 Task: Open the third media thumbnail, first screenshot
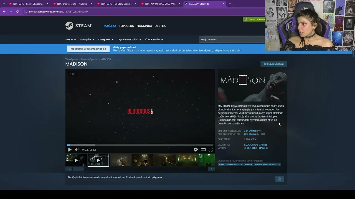(x=120, y=160)
